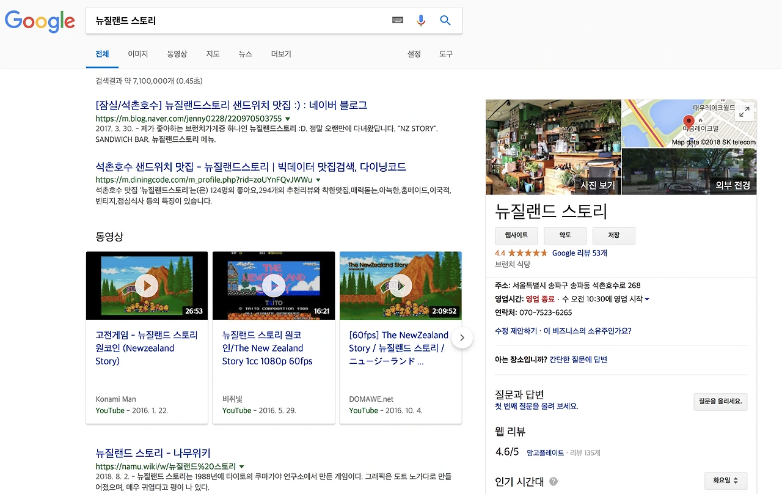This screenshot has height=494, width=782.
Task: Click the 영업 종료 status text
Action: [540, 299]
